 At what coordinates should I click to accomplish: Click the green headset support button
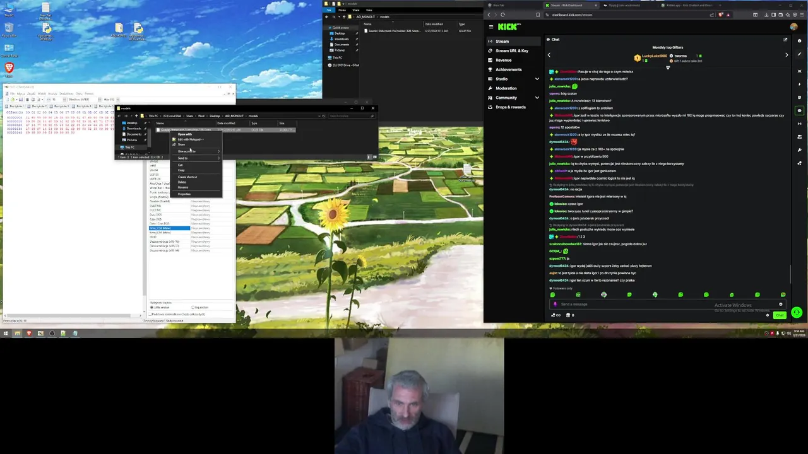coord(797,312)
